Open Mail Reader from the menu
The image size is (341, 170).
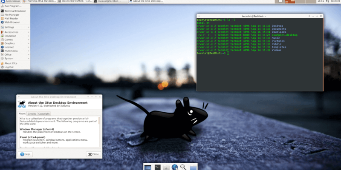[15, 18]
